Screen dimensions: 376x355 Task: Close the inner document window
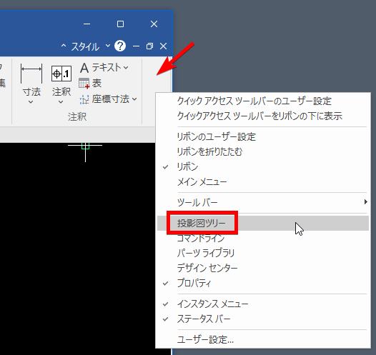pyautogui.click(x=163, y=46)
